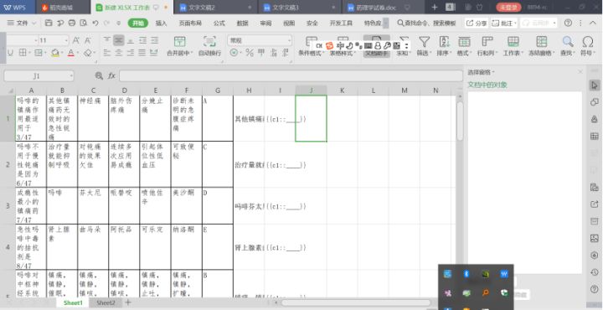The image size is (603, 310).
Task: Click the percent style icon
Action: [x=250, y=53]
